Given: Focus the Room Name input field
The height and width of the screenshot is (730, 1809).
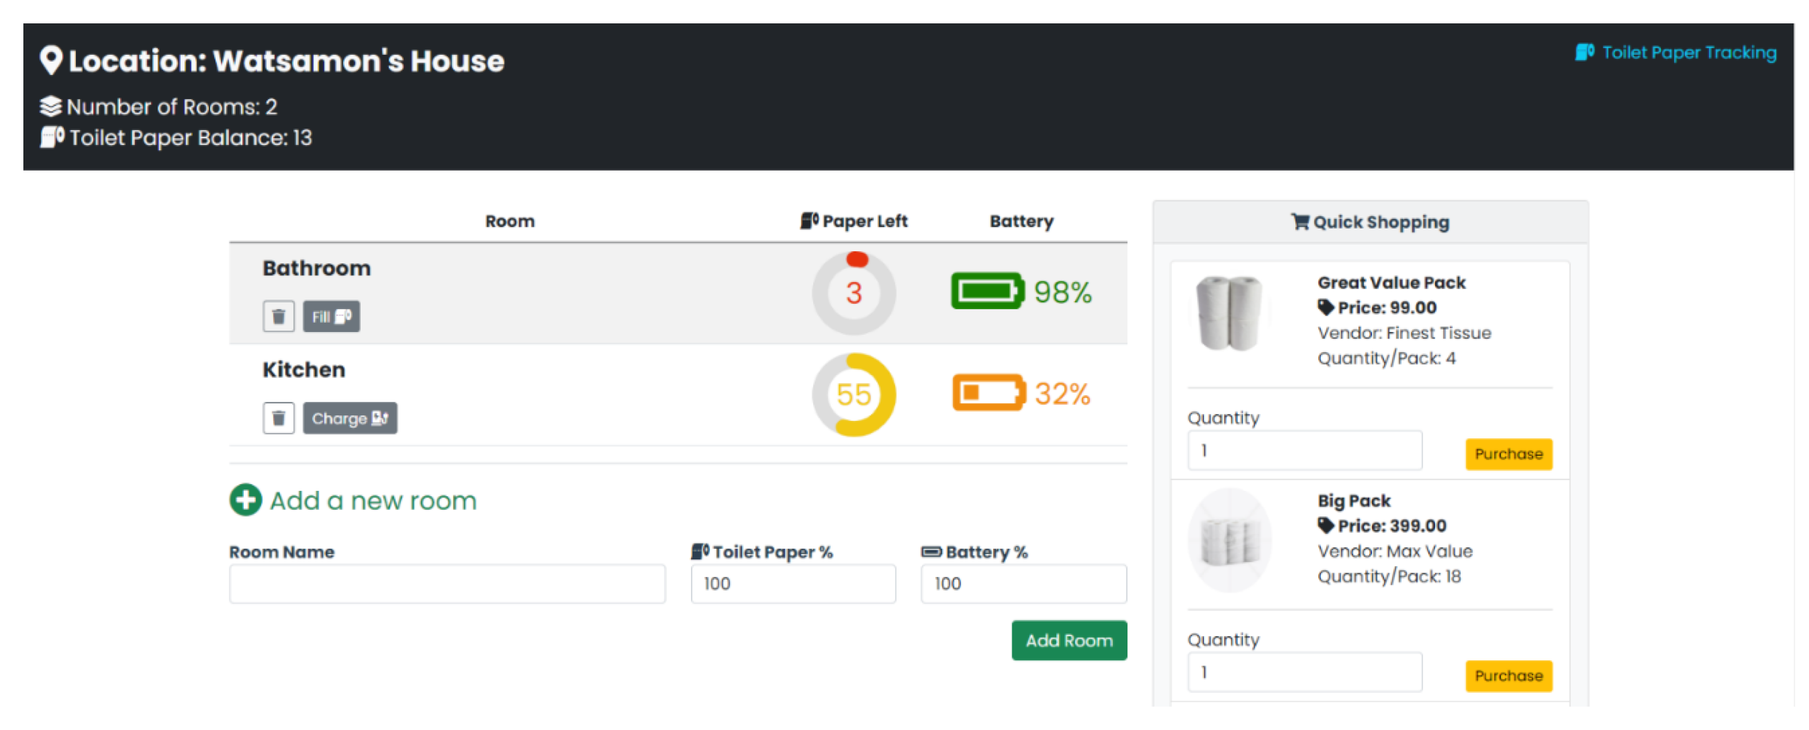Looking at the screenshot, I should pyautogui.click(x=447, y=583).
